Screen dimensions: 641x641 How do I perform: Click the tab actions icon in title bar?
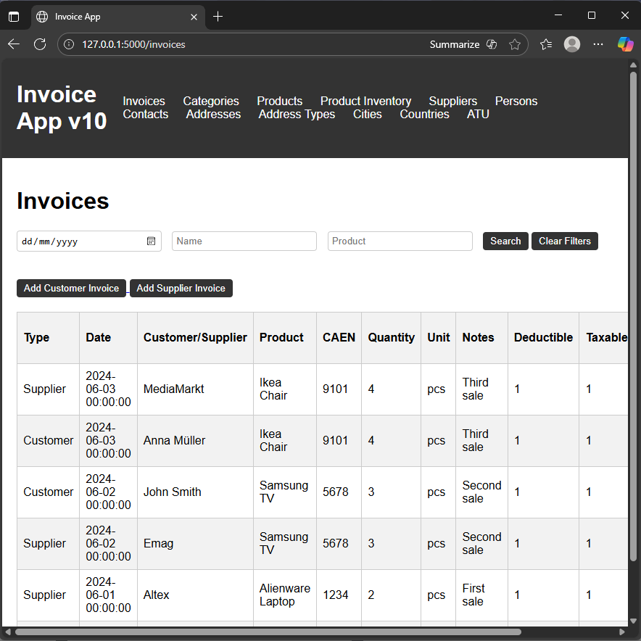pos(14,16)
